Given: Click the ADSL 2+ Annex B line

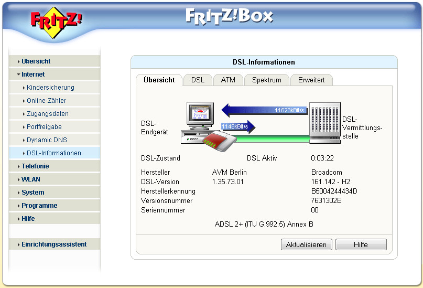Looking at the screenshot, I should 264,225.
